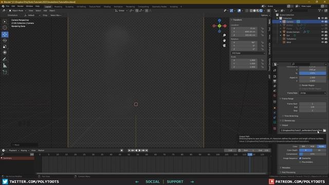This screenshot has width=329, height=185.
Task: Click the green Y axis gizmo ball
Action: [x=220, y=26]
